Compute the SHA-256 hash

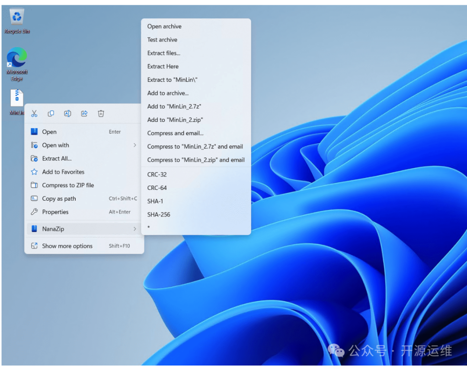click(x=196, y=215)
